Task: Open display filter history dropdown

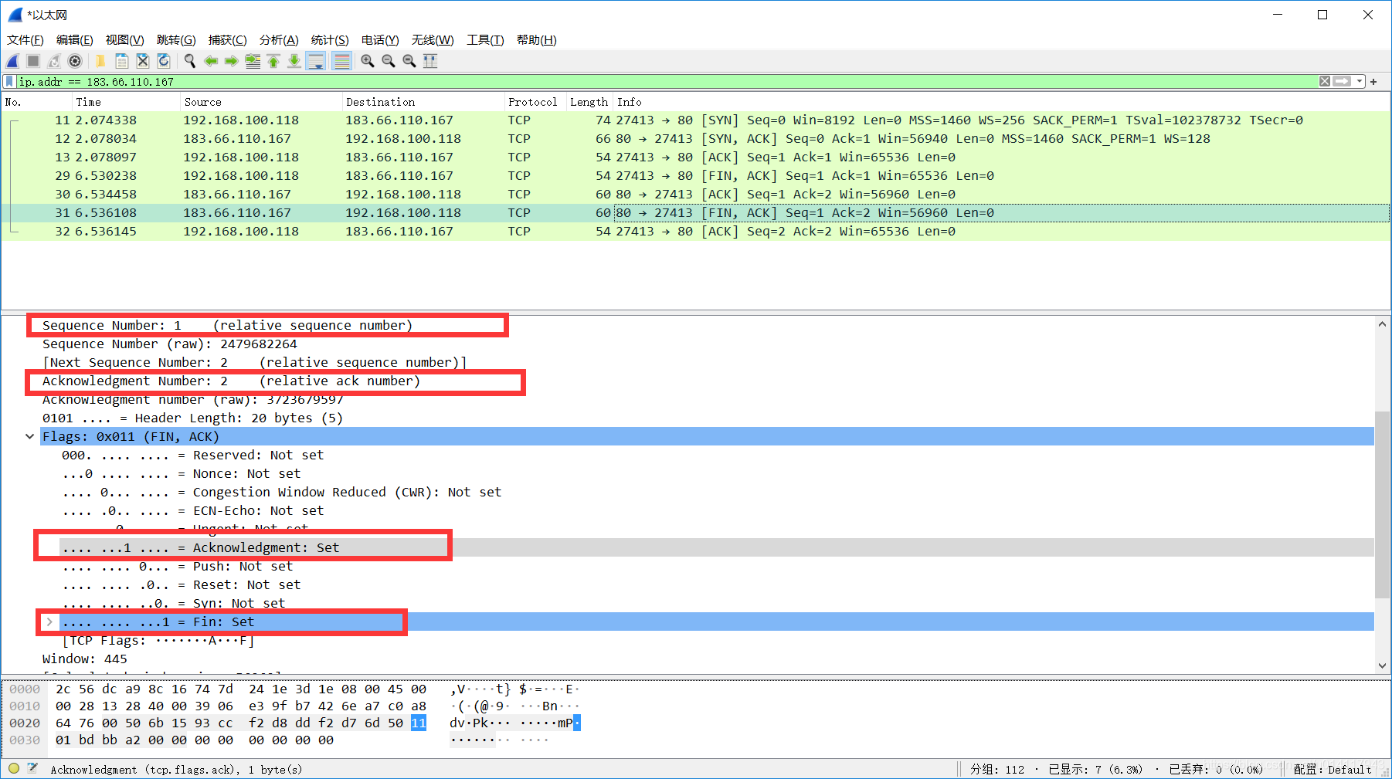Action: click(1360, 81)
